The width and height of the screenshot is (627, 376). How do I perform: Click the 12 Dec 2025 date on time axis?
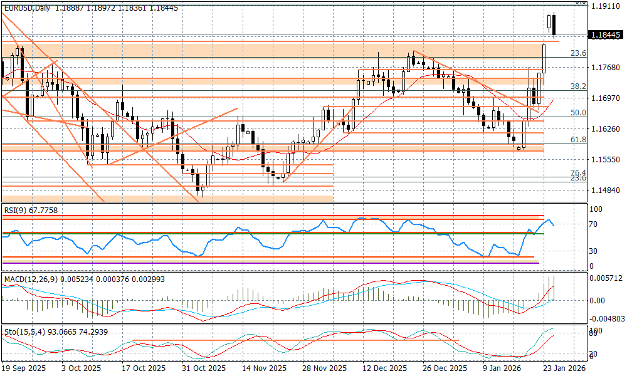point(384,369)
